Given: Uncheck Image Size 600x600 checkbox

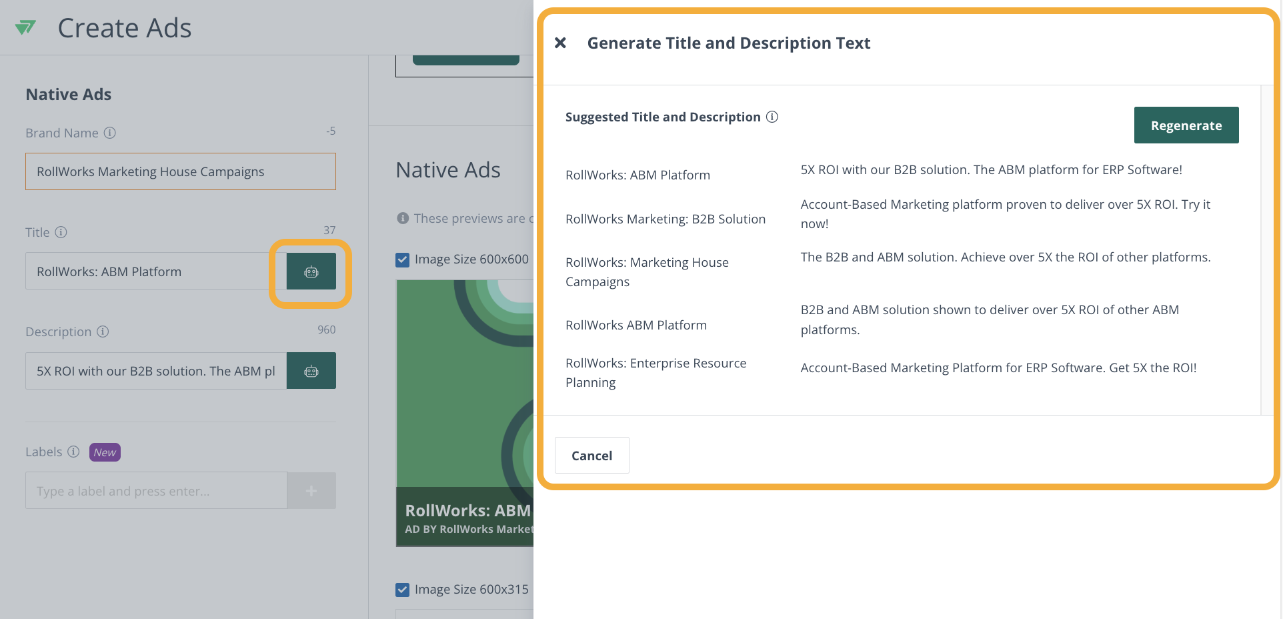Looking at the screenshot, I should point(403,259).
